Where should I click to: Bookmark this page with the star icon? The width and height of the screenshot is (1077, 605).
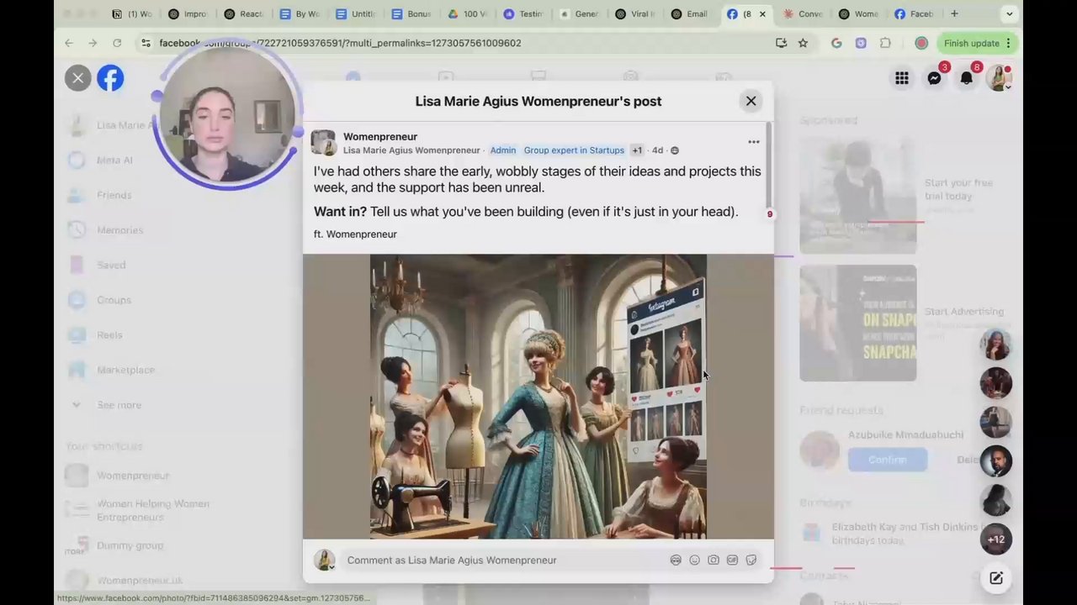pyautogui.click(x=803, y=43)
